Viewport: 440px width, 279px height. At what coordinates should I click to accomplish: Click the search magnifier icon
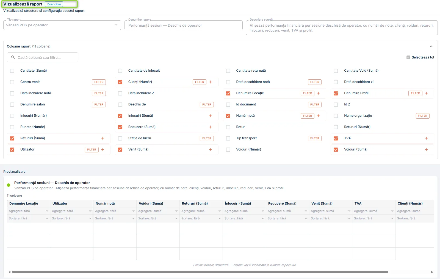tap(13, 57)
